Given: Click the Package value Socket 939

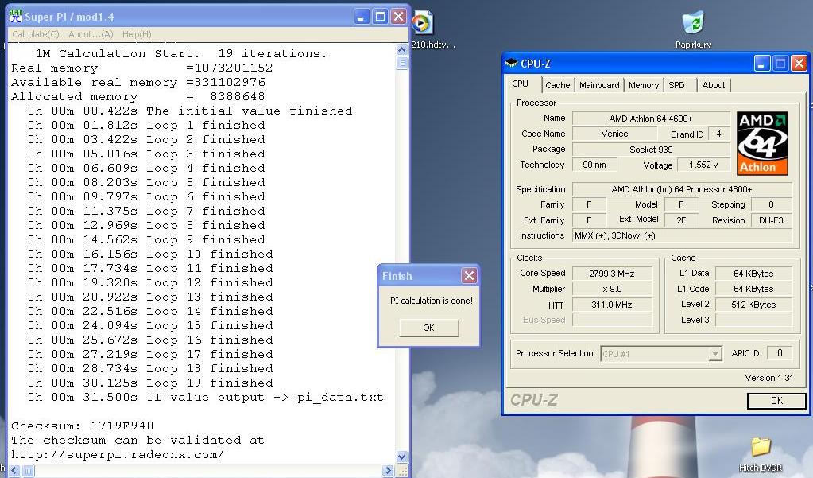Looking at the screenshot, I should [651, 150].
